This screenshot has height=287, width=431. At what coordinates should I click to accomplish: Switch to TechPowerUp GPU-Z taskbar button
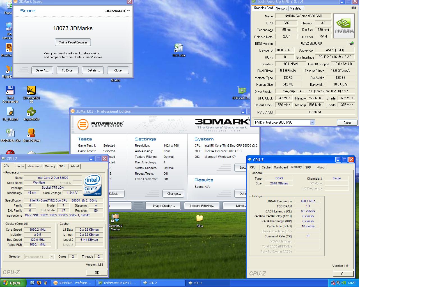click(118, 283)
